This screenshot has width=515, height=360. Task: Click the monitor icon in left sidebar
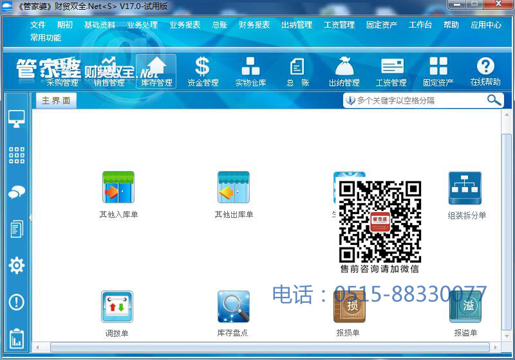[x=17, y=119]
